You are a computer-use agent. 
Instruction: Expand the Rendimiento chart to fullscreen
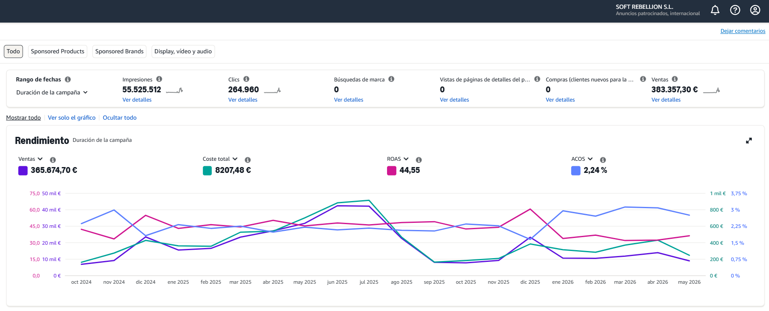[749, 141]
